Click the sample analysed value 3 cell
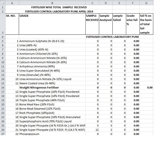 click(x=106, y=125)
